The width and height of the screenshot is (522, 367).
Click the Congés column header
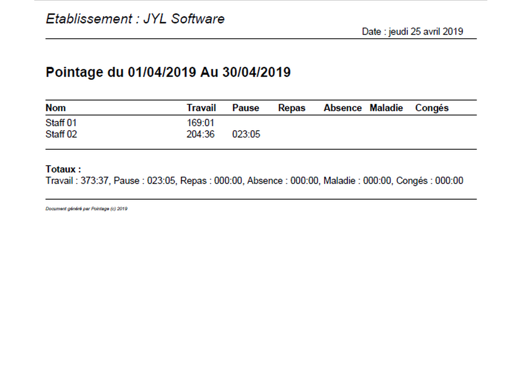432,108
